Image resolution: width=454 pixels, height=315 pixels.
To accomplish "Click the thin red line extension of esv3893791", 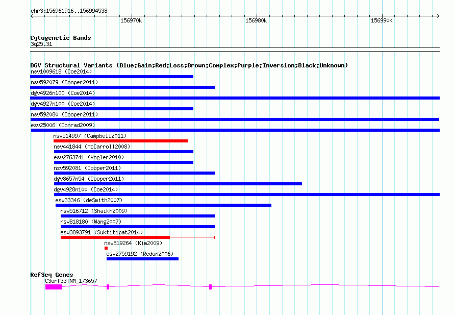I will tap(192, 237).
